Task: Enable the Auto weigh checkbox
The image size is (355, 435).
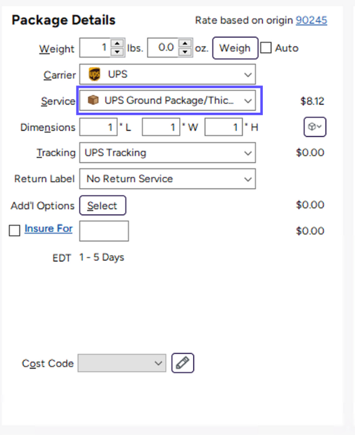Action: click(266, 48)
